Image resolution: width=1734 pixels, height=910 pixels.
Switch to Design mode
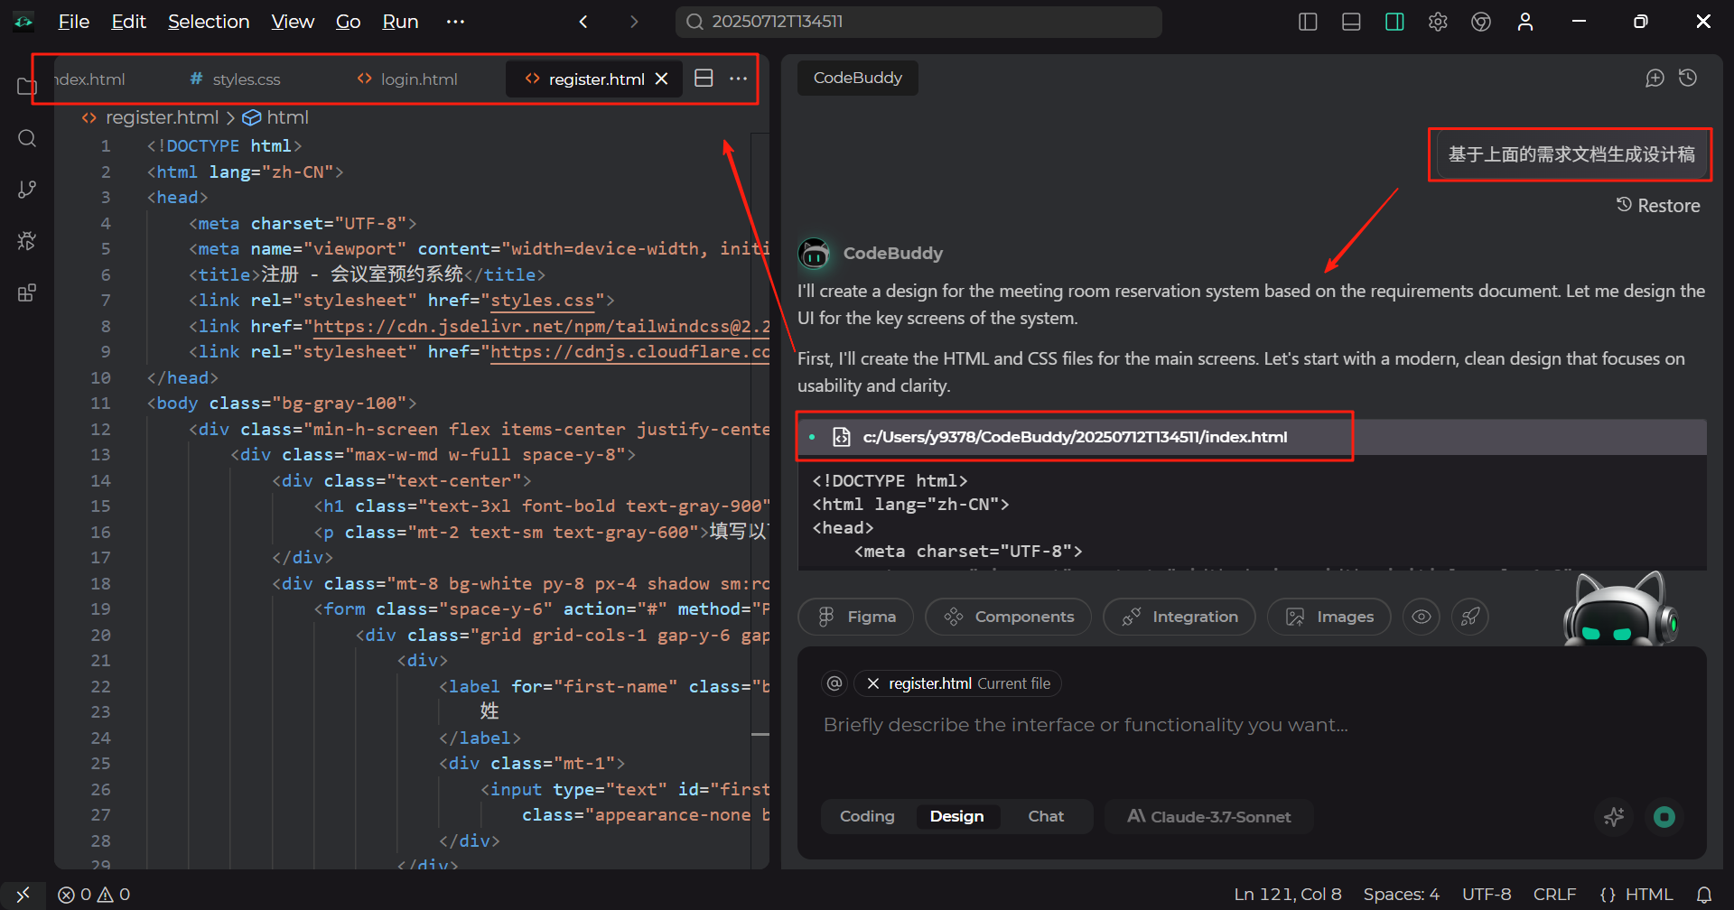(956, 817)
